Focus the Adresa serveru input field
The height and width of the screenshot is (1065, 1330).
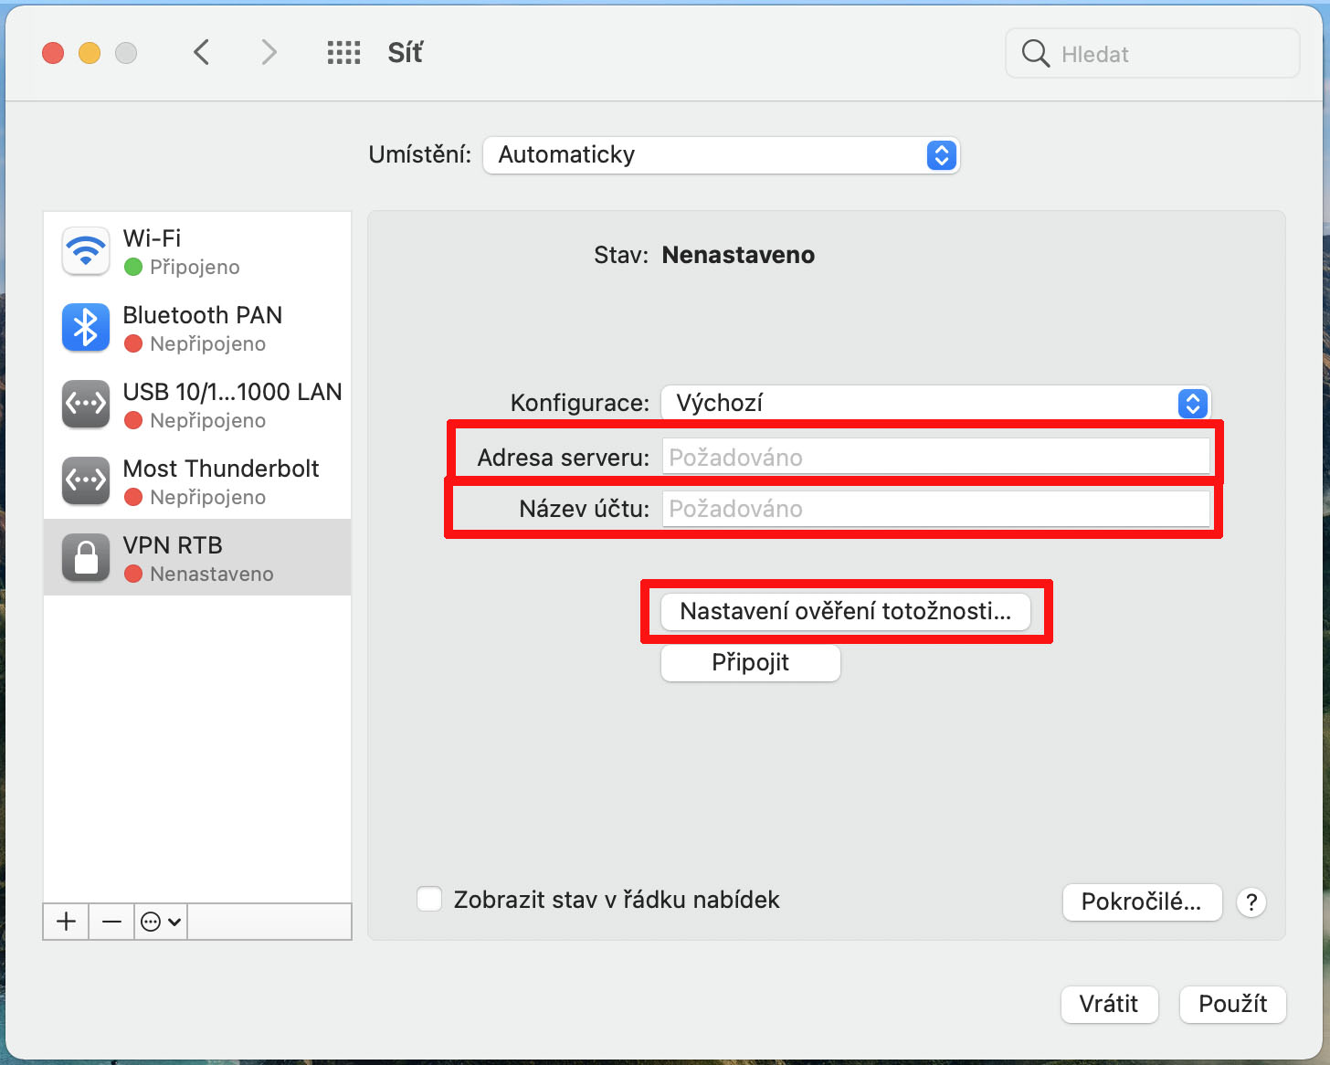point(935,457)
